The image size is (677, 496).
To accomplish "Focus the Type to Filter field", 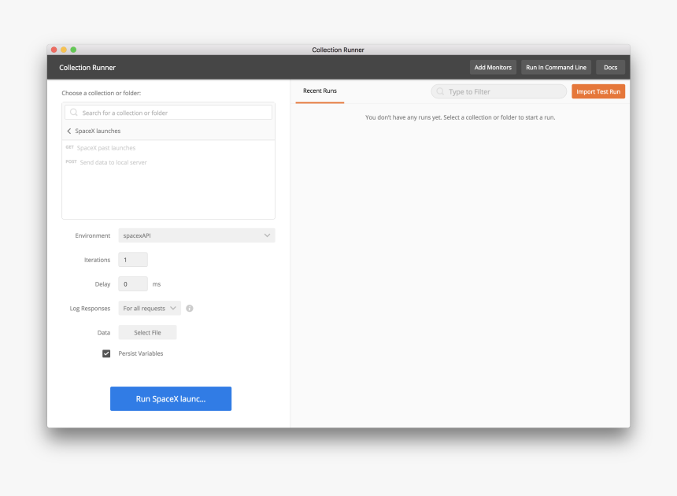I will (x=498, y=91).
